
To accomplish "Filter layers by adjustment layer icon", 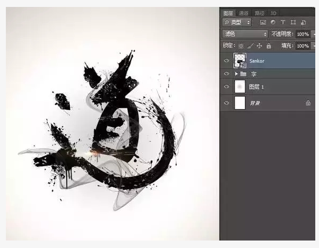I will click(273, 22).
